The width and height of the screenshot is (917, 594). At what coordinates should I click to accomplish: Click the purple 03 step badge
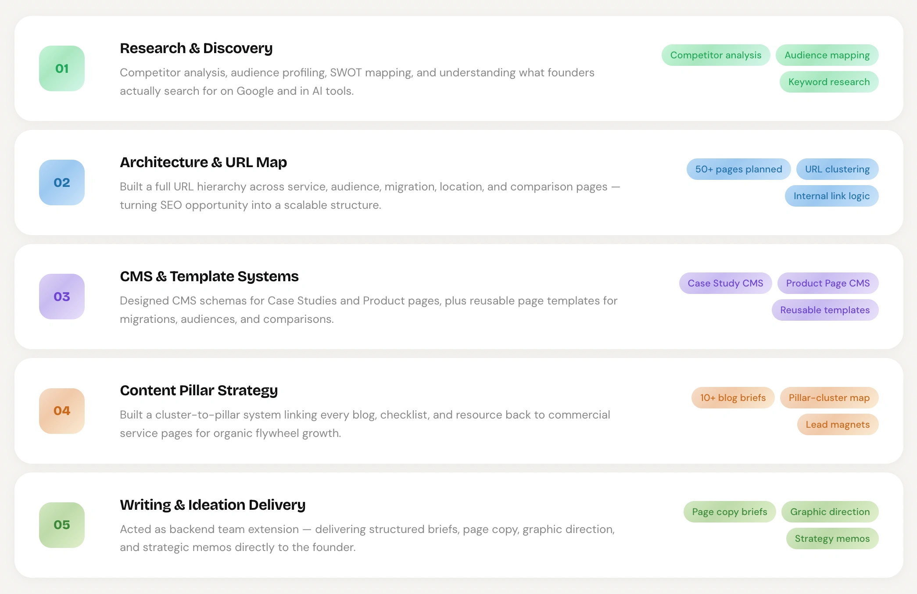[62, 297]
